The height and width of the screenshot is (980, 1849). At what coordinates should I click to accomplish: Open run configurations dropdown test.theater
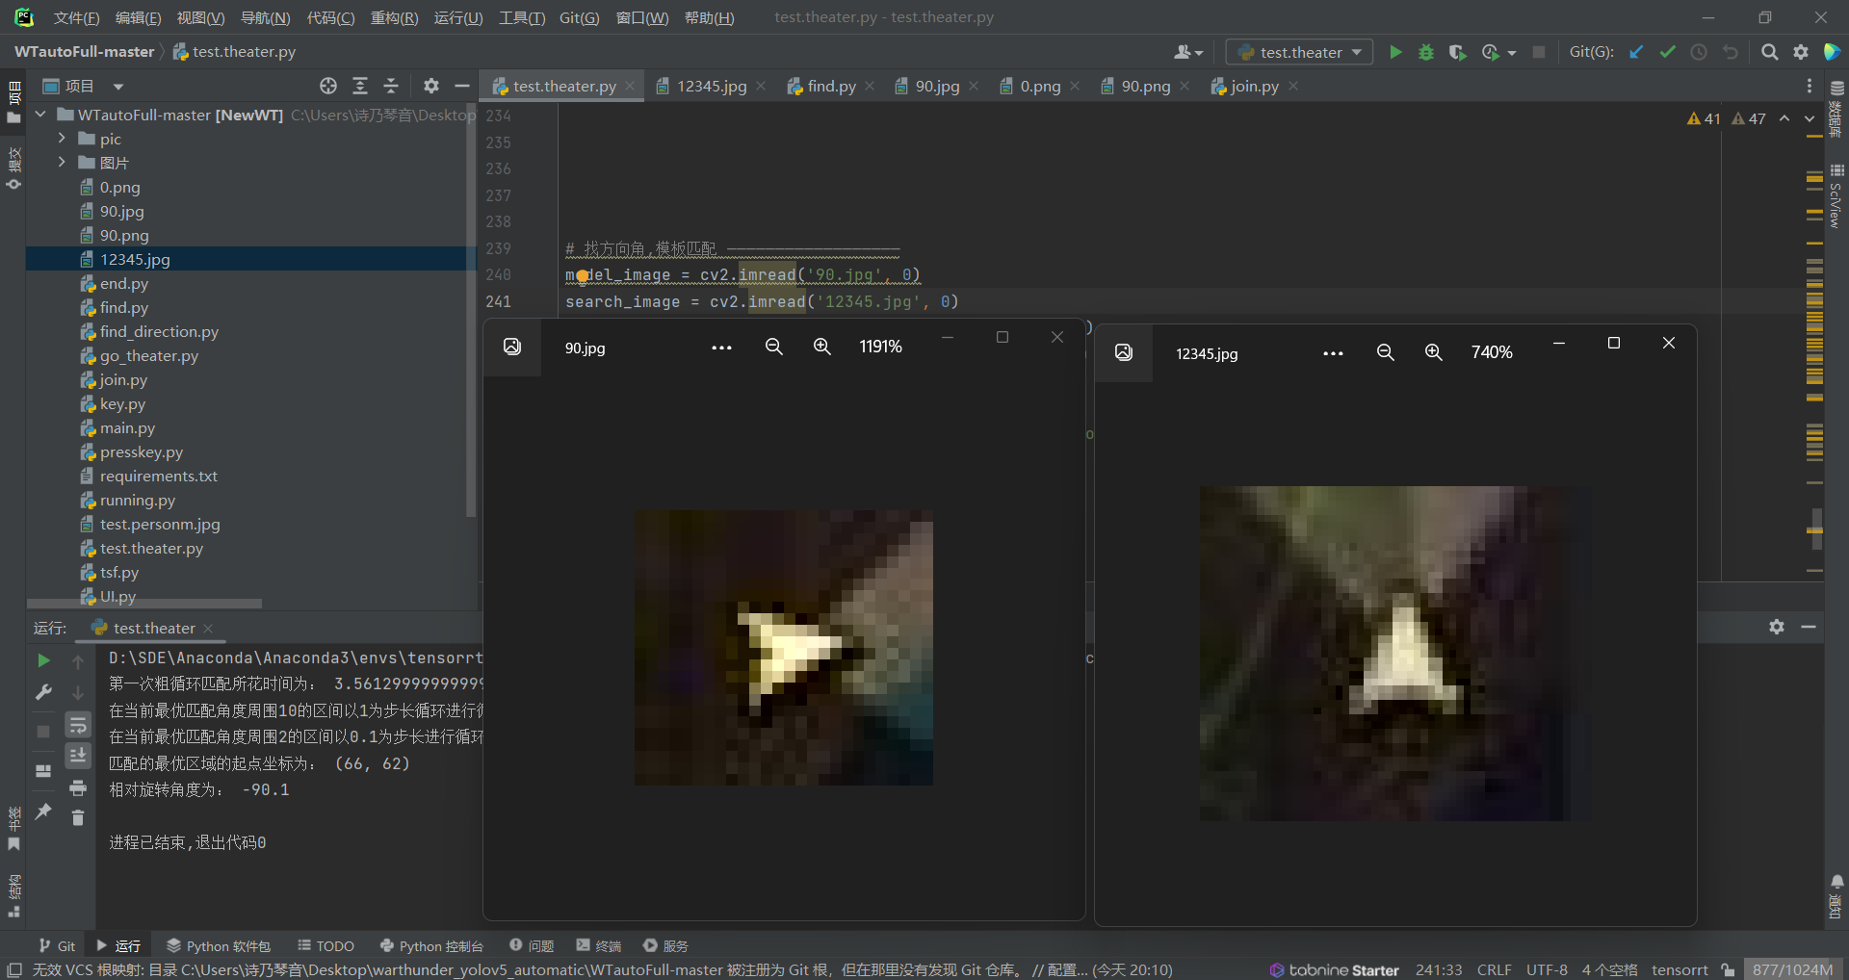[x=1298, y=52]
